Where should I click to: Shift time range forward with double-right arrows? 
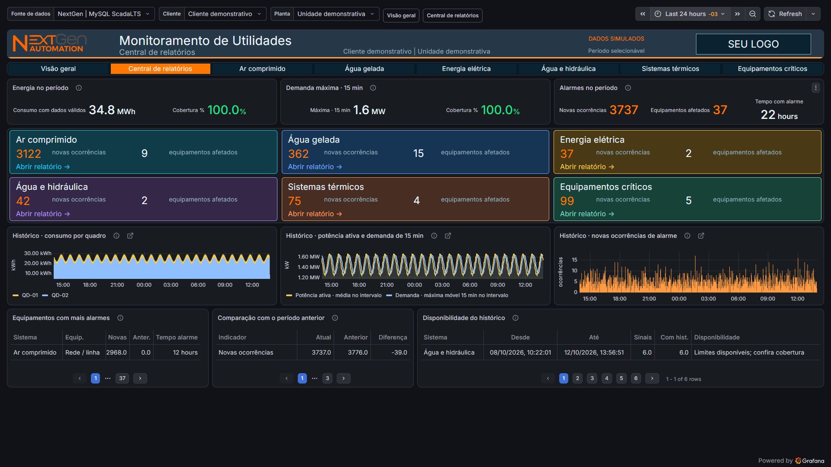(x=738, y=14)
